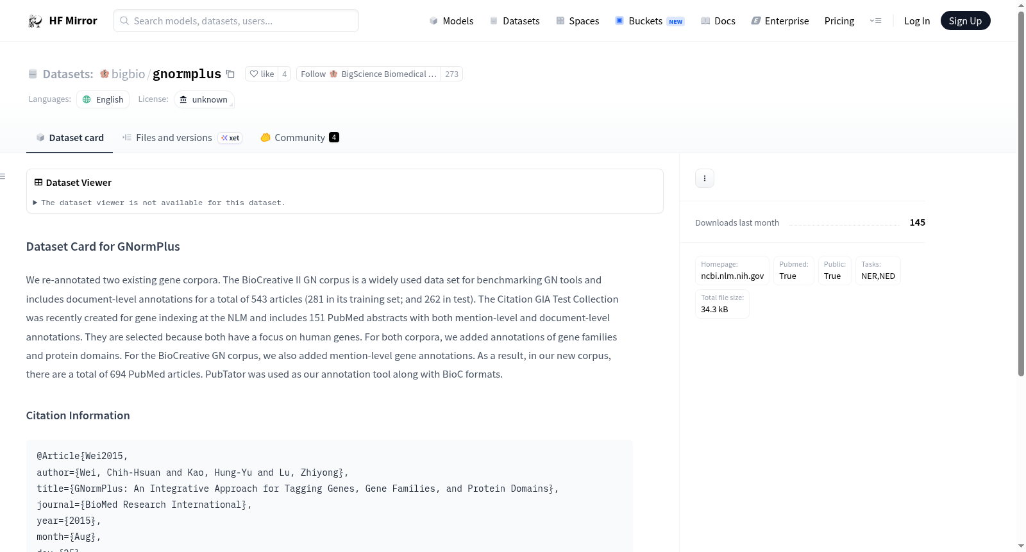Click the Tasks: NER,NED tag
This screenshot has width=1026, height=552.
coord(879,271)
